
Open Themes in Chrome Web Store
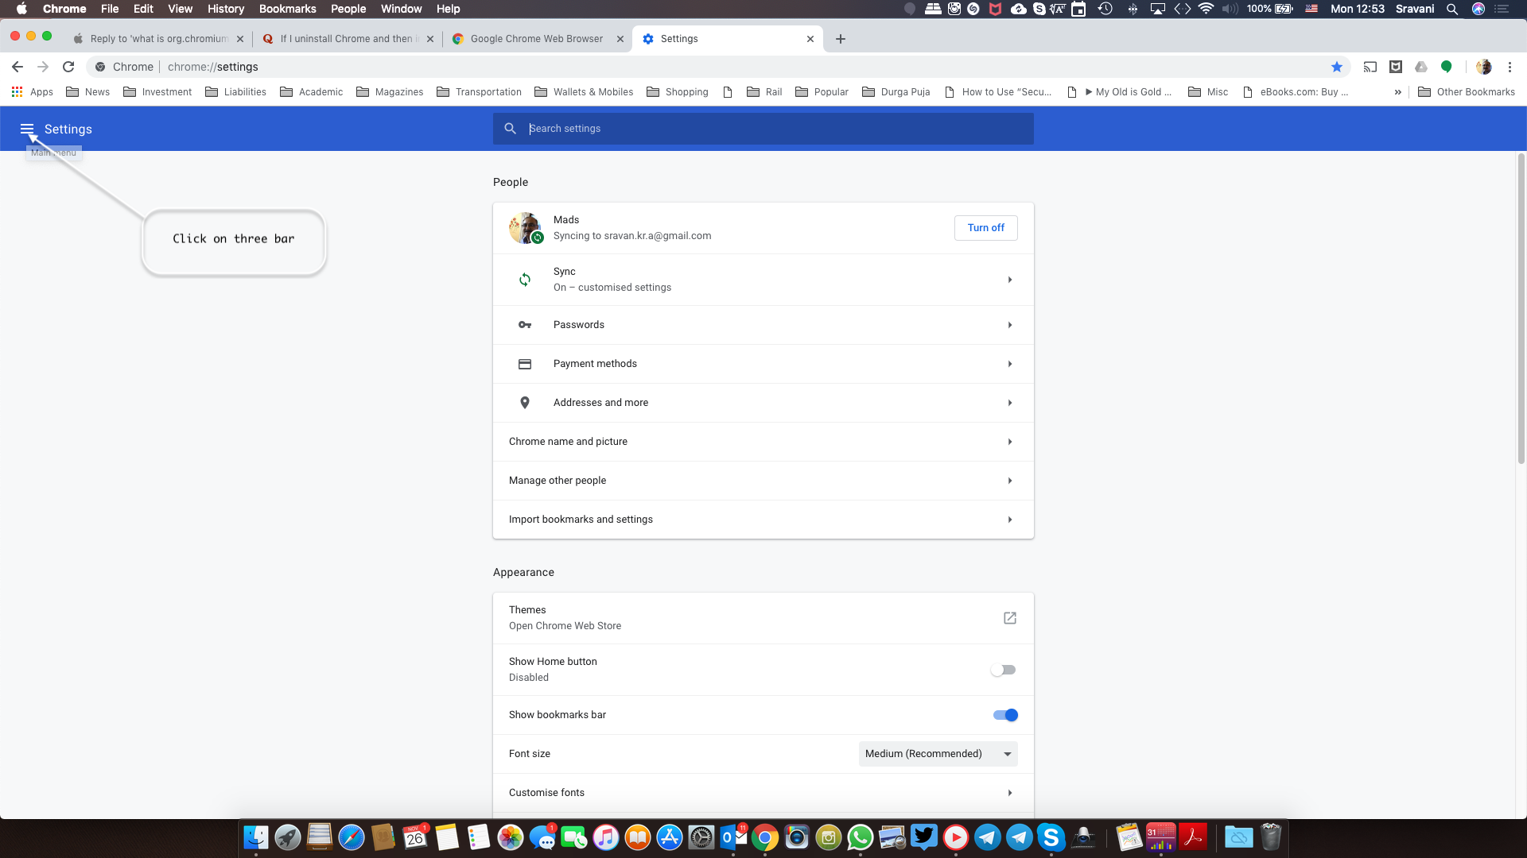coord(1010,617)
